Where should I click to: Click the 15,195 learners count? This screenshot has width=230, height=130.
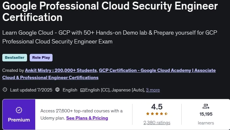click(206, 114)
